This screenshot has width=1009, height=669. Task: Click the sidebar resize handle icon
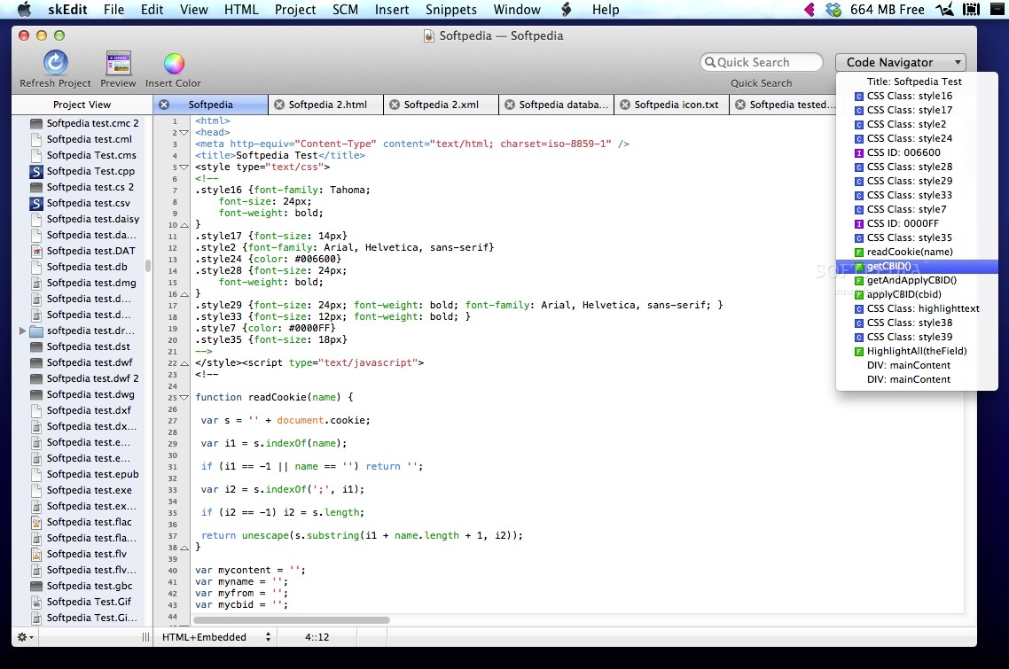(x=145, y=637)
